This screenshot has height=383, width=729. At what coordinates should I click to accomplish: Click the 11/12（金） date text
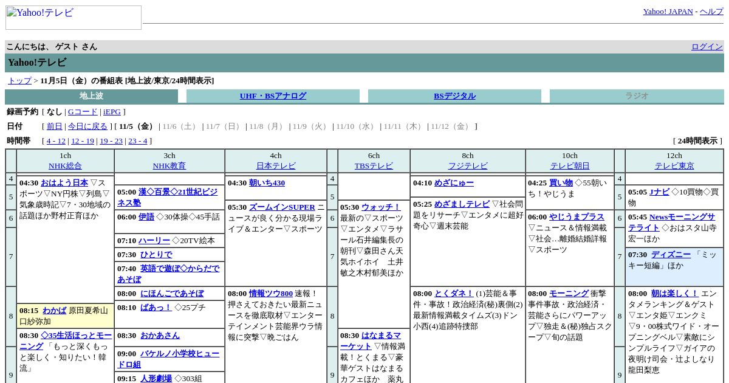(451, 126)
